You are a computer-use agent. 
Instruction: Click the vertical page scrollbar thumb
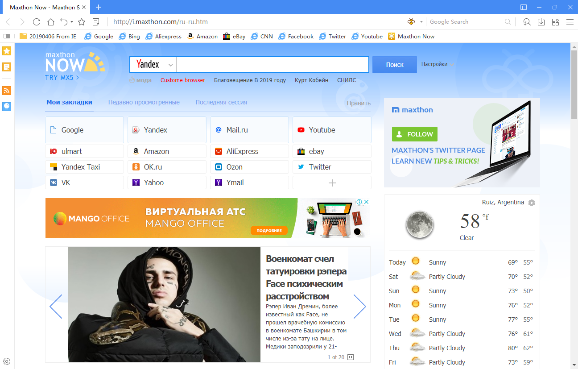[x=574, y=85]
